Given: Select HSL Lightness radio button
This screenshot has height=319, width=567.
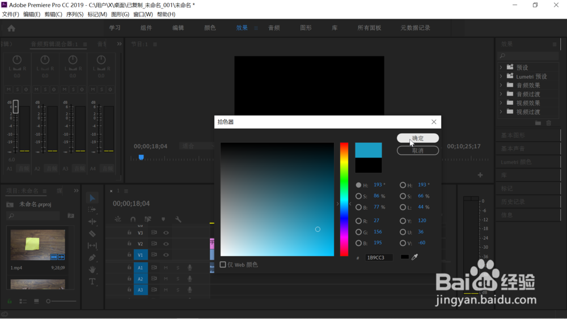Looking at the screenshot, I should point(403,207).
